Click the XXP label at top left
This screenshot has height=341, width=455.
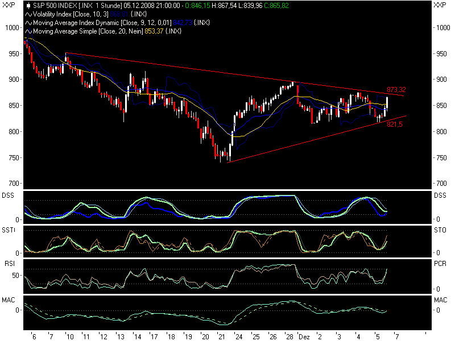pyautogui.click(x=9, y=5)
